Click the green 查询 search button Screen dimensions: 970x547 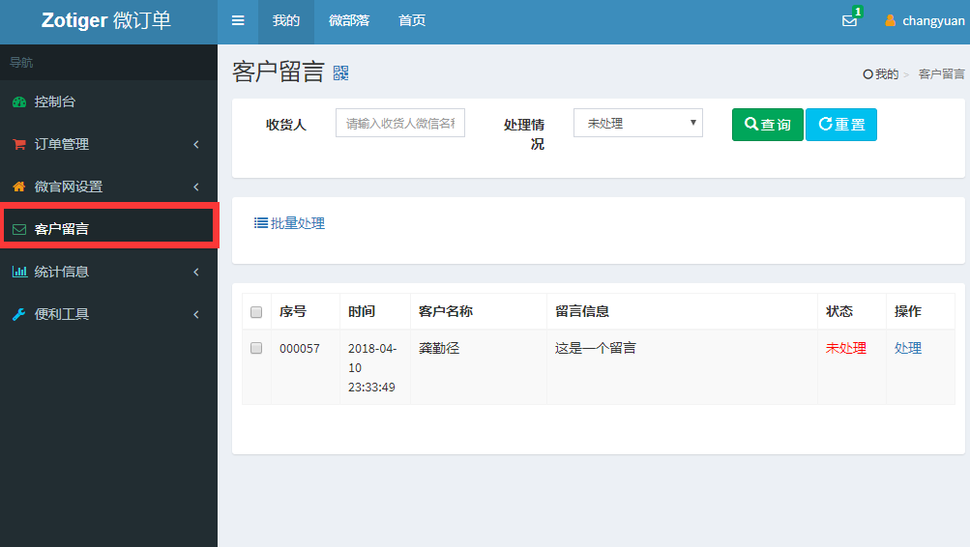(768, 125)
